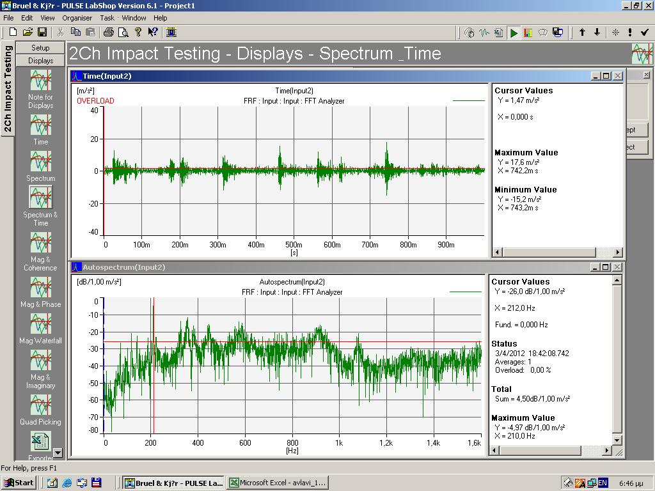This screenshot has width=655, height=491.
Task: Select the Quad Picking sidebar icon
Action: [x=40, y=405]
